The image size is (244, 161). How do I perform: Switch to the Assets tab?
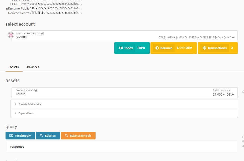[x=14, y=67]
